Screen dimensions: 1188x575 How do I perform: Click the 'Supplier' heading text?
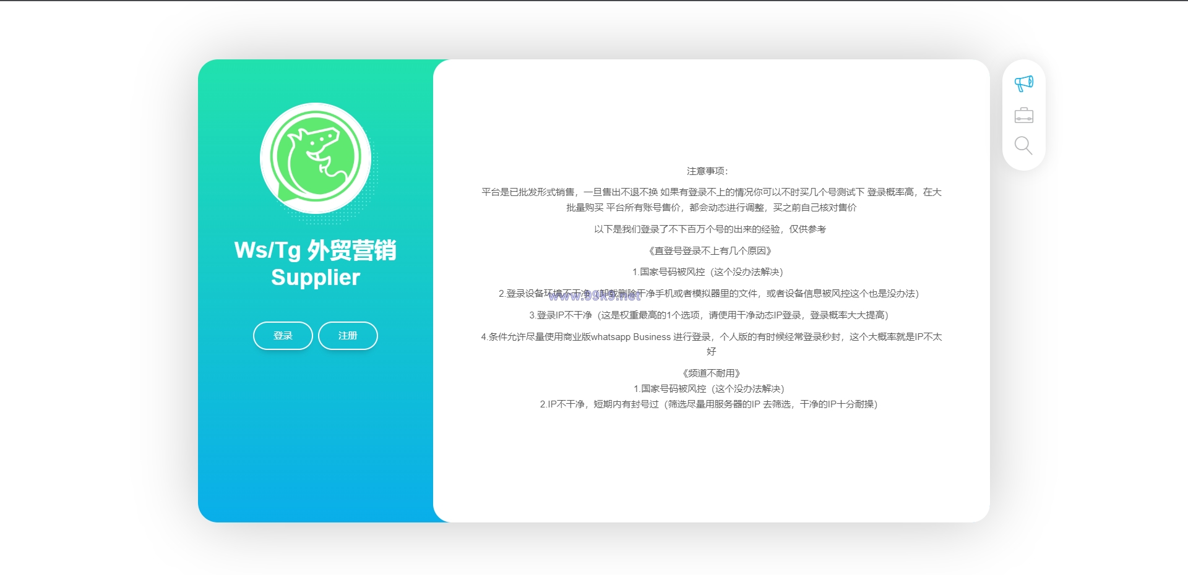click(x=316, y=278)
